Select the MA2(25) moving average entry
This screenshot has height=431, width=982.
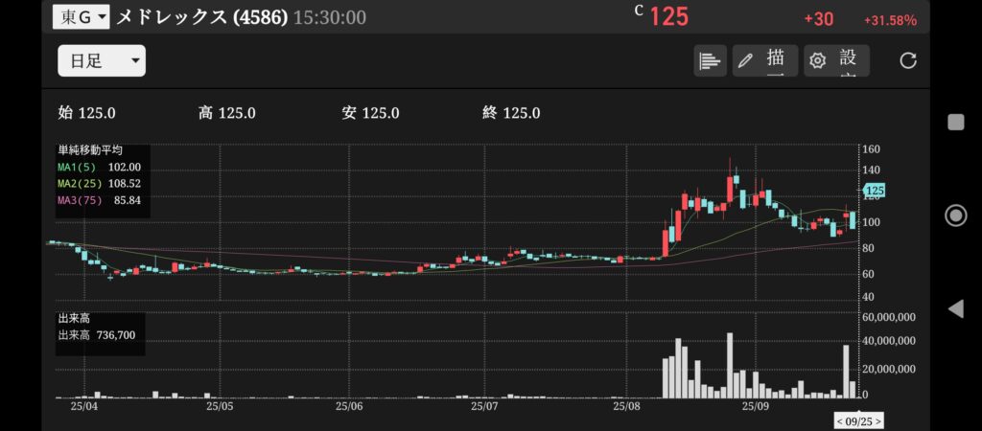point(100,183)
